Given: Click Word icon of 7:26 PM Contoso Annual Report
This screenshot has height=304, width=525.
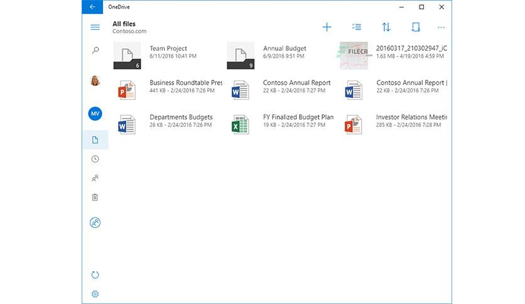Looking at the screenshot, I should pyautogui.click(x=354, y=90).
